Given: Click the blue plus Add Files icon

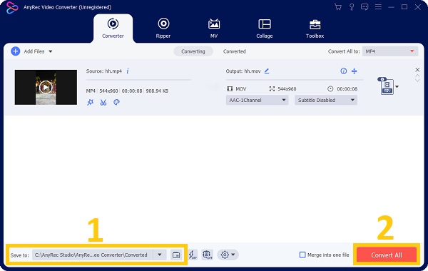Looking at the screenshot, I should click(15, 51).
